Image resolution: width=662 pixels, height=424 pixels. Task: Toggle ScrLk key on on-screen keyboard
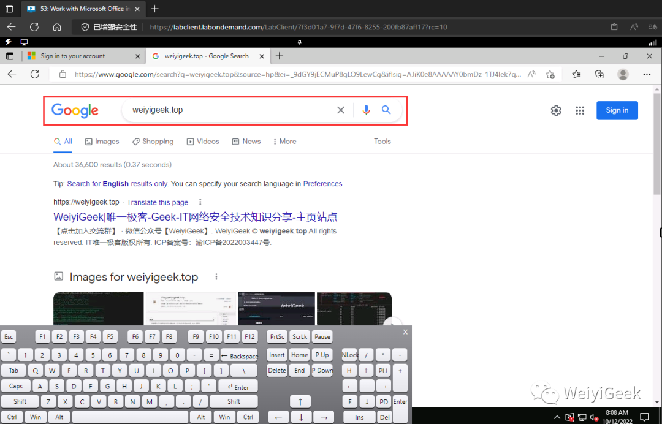pyautogui.click(x=300, y=336)
